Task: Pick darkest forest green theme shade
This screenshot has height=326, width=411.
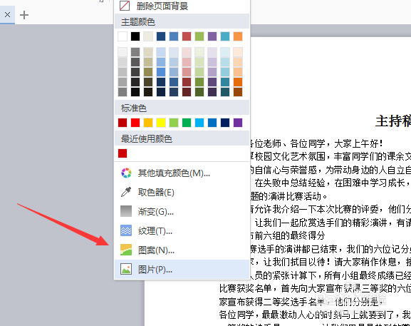Action: (199, 92)
